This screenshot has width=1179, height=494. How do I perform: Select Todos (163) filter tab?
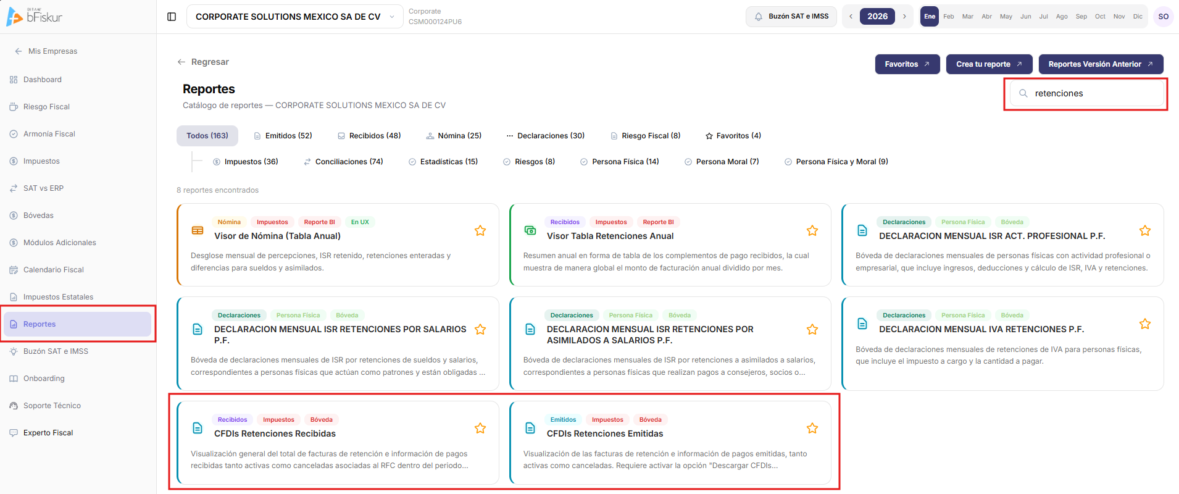pyautogui.click(x=207, y=136)
